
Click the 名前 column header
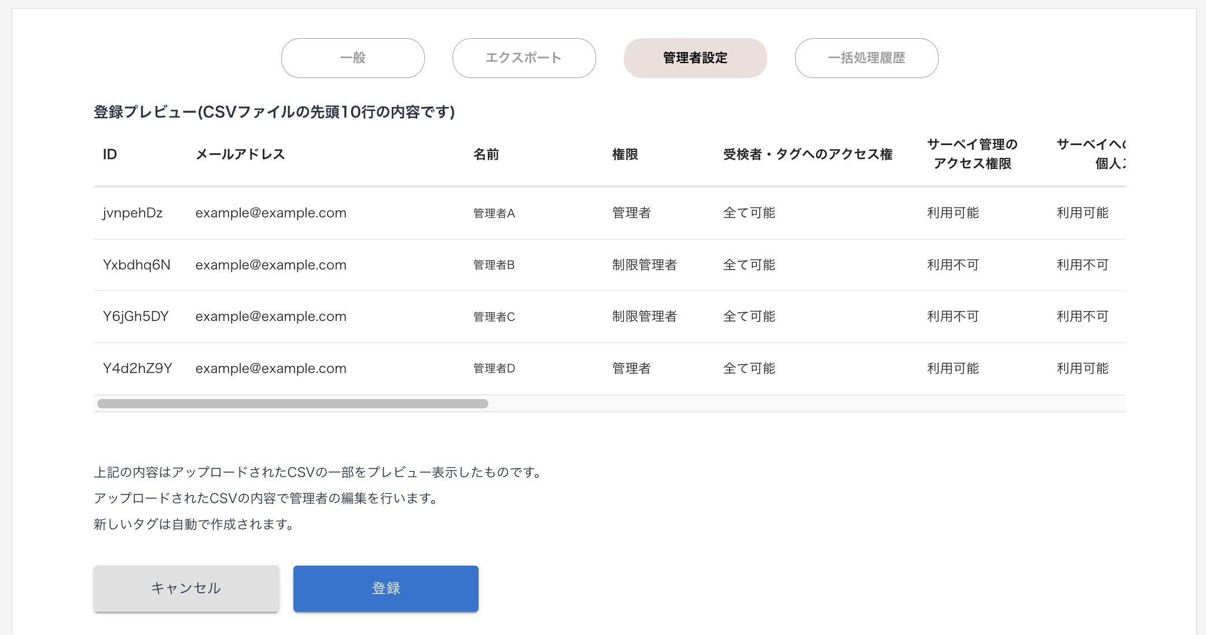(x=486, y=154)
